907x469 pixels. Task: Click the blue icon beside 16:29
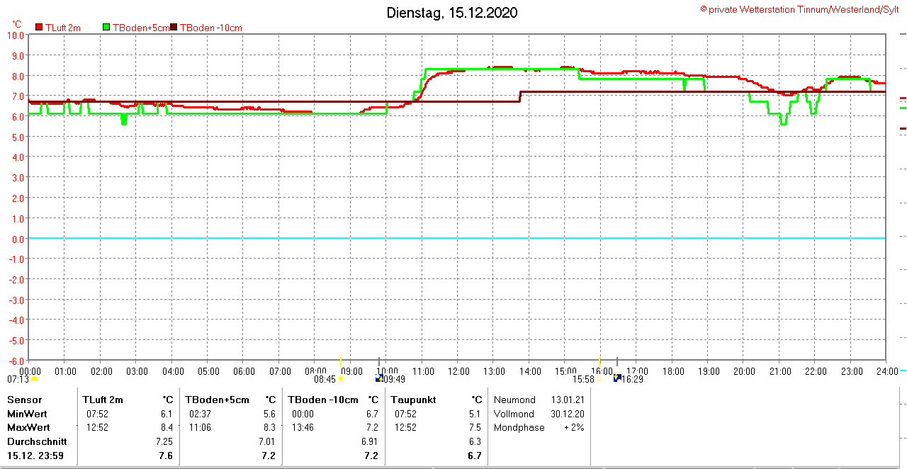click(x=617, y=378)
